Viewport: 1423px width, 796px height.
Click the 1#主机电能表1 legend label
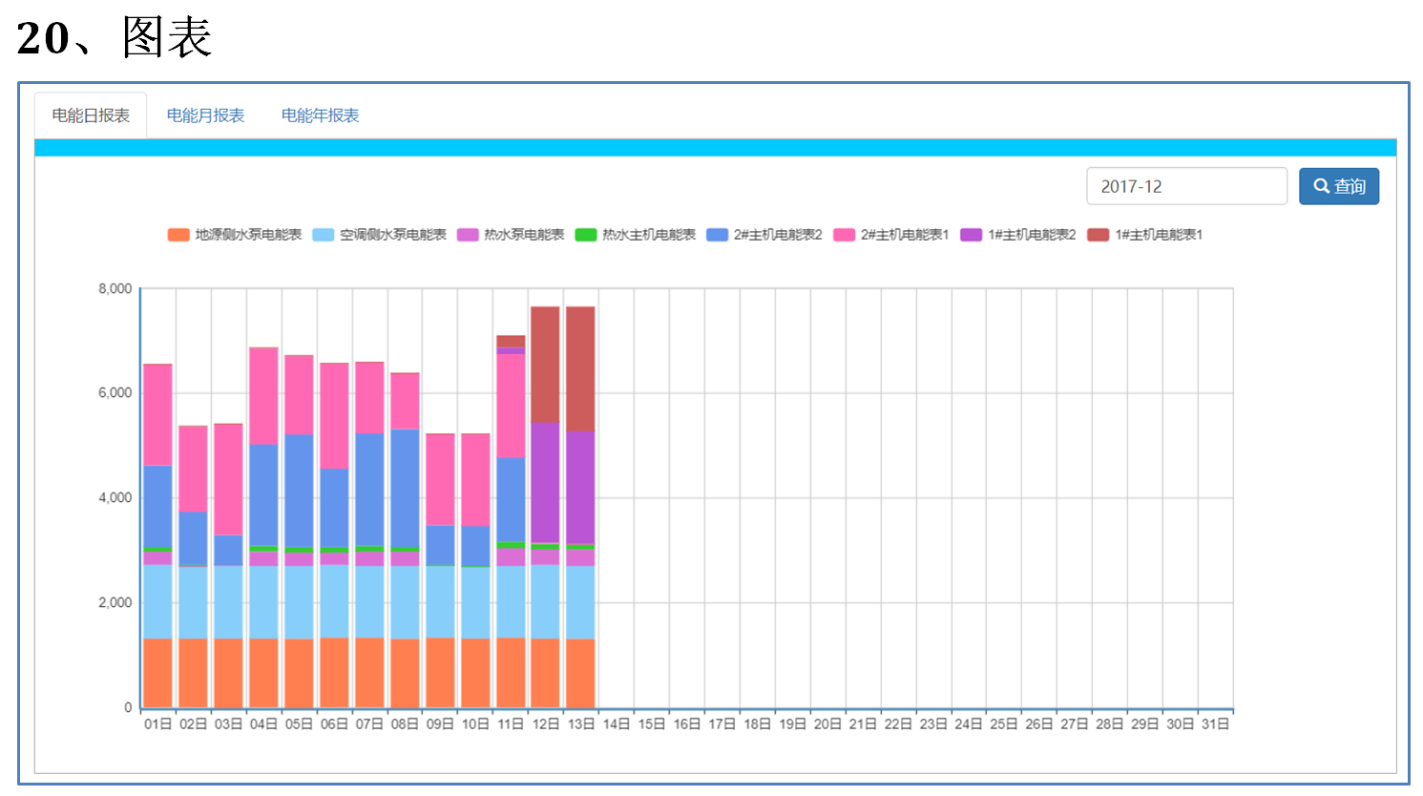(1159, 235)
